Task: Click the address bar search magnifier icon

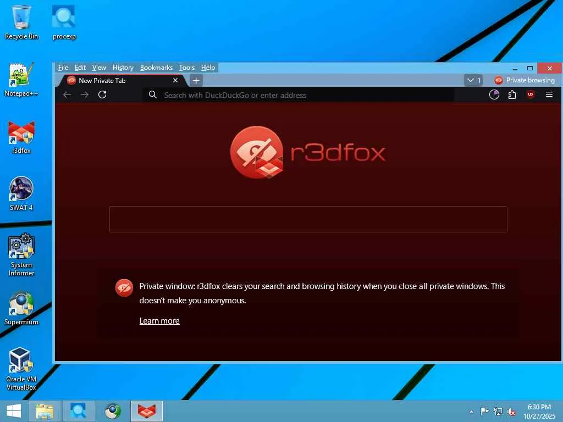Action: coord(153,95)
